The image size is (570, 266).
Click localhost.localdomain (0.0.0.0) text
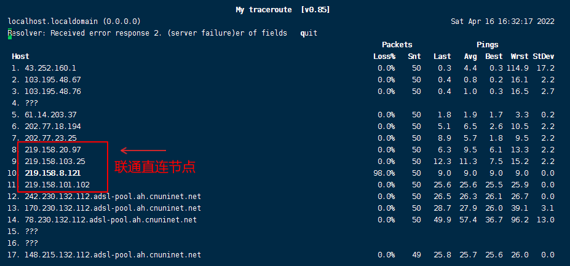point(74,22)
